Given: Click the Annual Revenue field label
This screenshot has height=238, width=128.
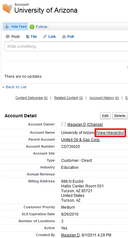Looking at the screenshot, I should pyautogui.click(x=41, y=174).
